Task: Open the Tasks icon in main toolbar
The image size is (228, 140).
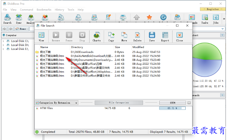Action: (x=205, y=19)
